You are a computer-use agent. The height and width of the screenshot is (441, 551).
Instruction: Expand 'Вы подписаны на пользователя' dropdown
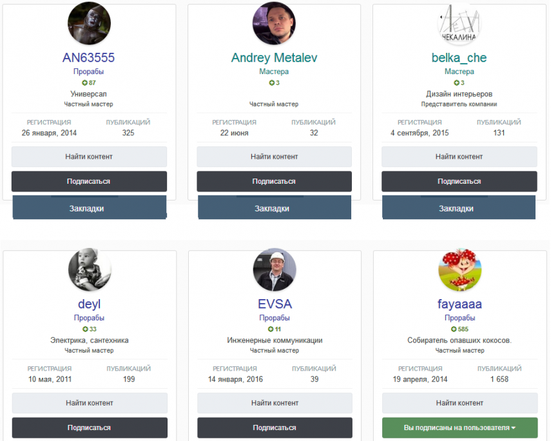[459, 427]
